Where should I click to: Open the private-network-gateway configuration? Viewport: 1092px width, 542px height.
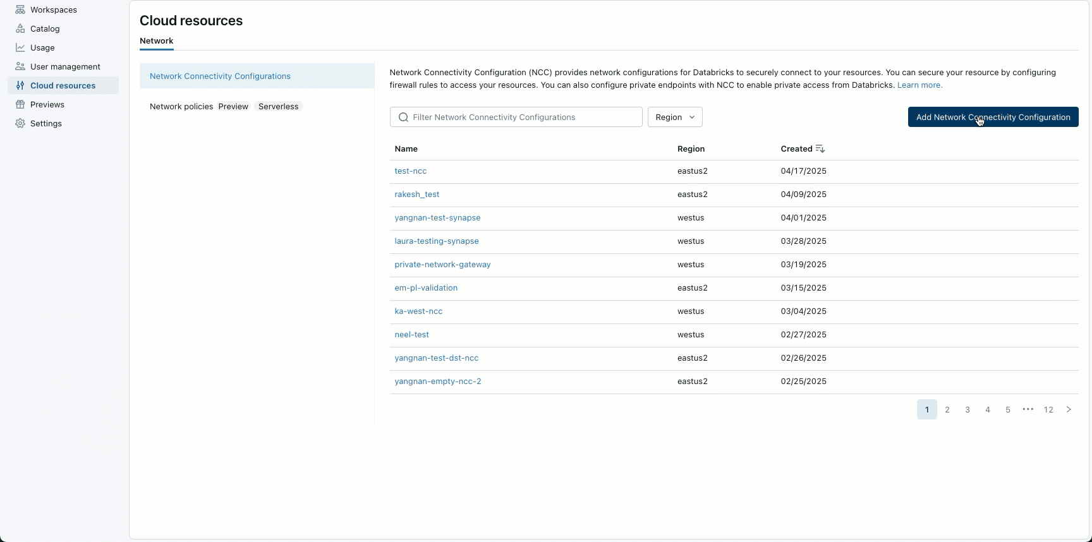[442, 264]
